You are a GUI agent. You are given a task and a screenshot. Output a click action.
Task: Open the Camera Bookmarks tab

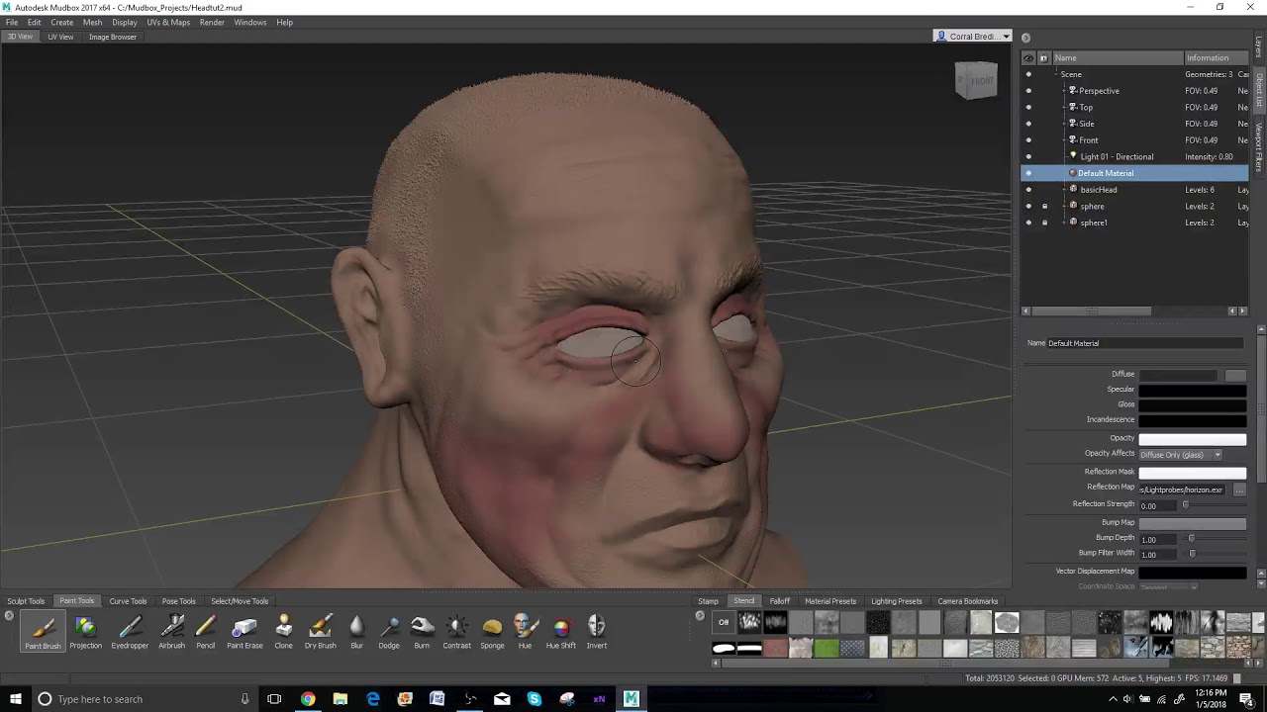click(968, 601)
